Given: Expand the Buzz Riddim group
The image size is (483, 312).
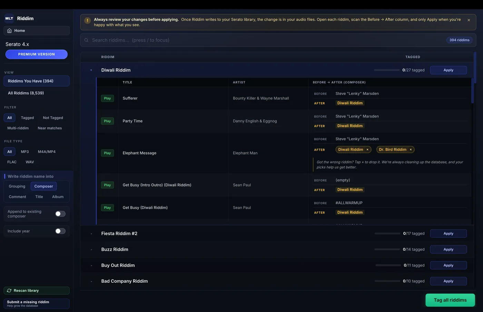Looking at the screenshot, I should 91,250.
